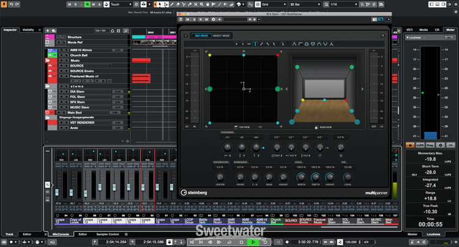Toggle Write W in the MultiPanner plugin header
This screenshot has height=247, width=459.
coord(207,20)
